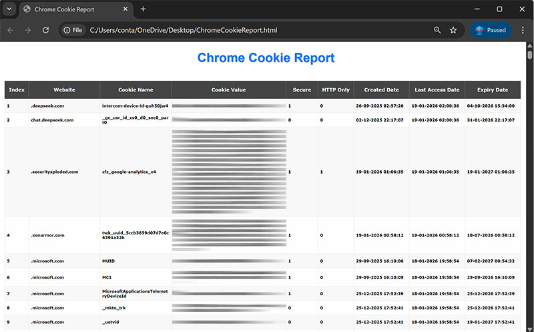Screen dimensions: 534x332
Task: Click the Paused profile button
Action: click(491, 30)
